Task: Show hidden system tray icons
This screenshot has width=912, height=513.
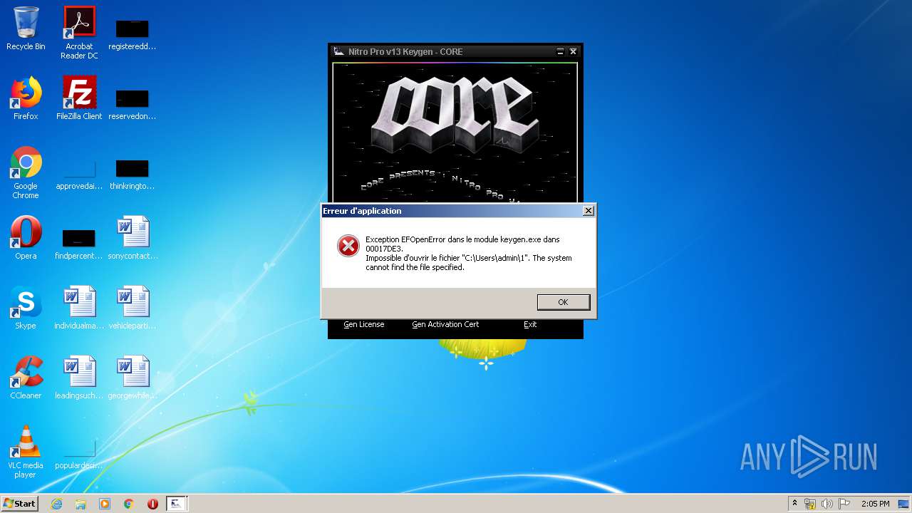Action: (x=794, y=504)
